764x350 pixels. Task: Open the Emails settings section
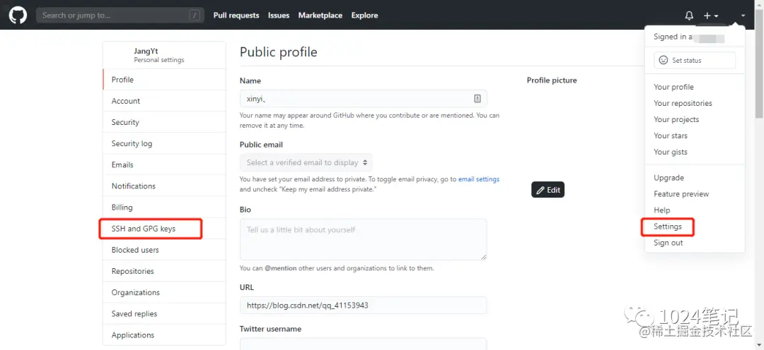(x=122, y=165)
